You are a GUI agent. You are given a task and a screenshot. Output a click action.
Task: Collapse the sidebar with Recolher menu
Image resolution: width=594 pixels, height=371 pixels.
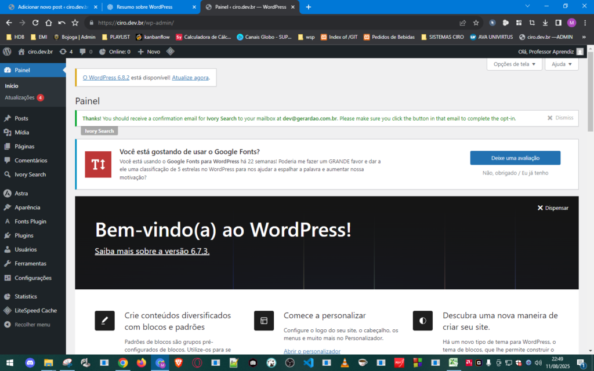(32, 325)
